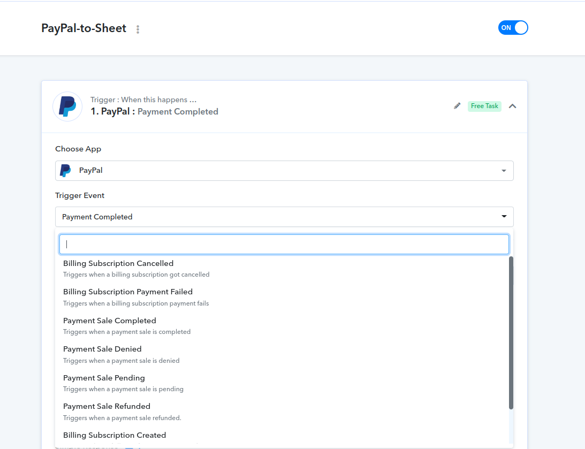
Task: Pick Payment Sale Pending event
Action: (284, 383)
